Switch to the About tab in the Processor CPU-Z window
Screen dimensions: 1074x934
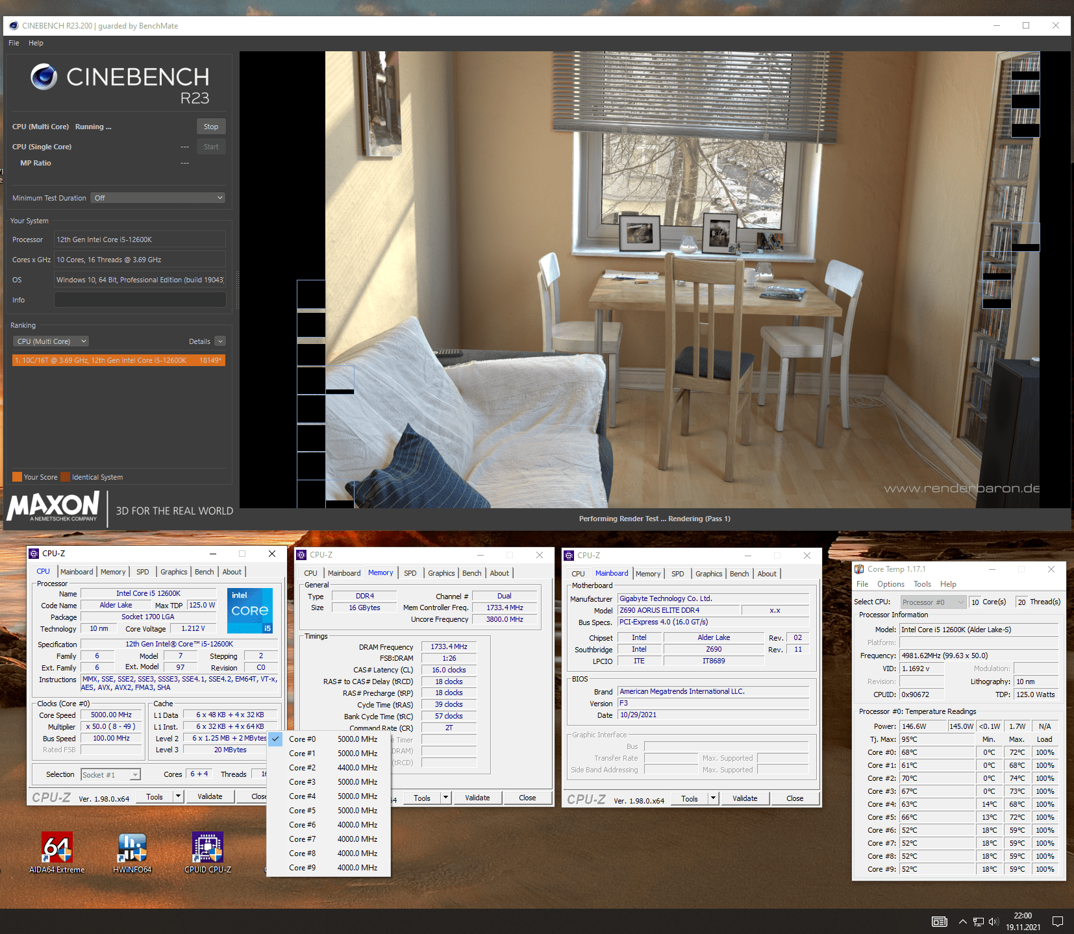(x=232, y=572)
